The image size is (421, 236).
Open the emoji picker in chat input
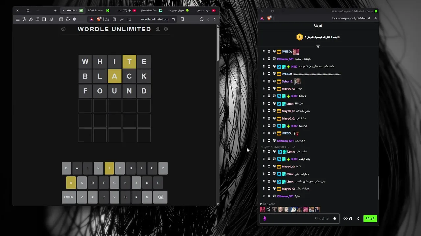pyautogui.click(x=334, y=219)
